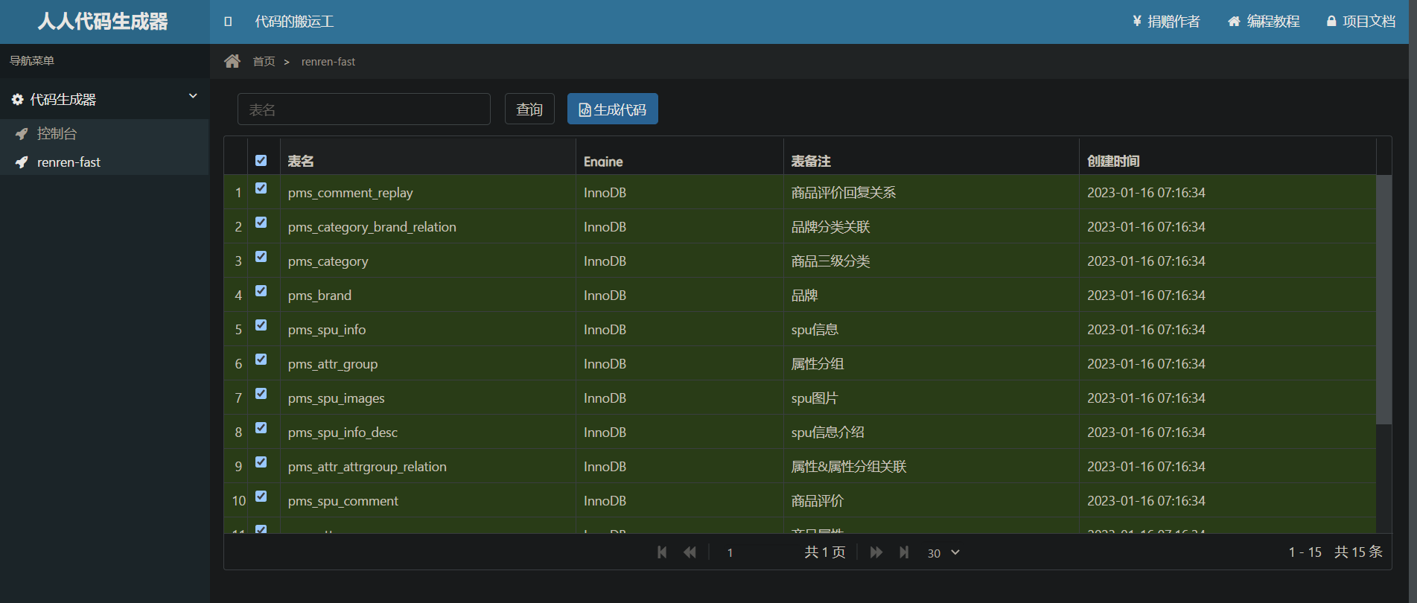Click the 查询 search button

coord(529,109)
